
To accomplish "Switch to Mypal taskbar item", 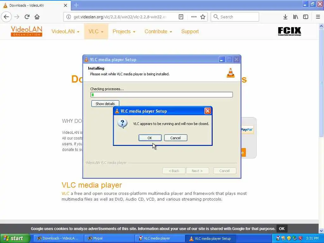I will [x=109, y=239].
